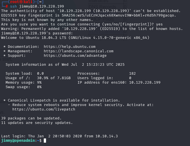
Task: Click the red # prompt symbol
Action: click(7, 6)
